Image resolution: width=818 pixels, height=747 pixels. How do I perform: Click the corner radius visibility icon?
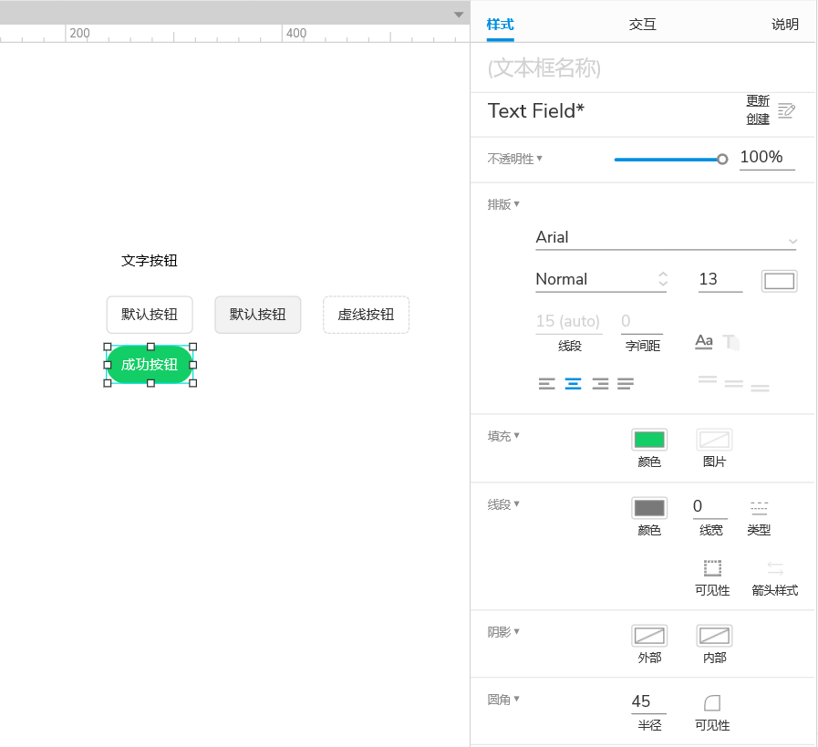[712, 702]
